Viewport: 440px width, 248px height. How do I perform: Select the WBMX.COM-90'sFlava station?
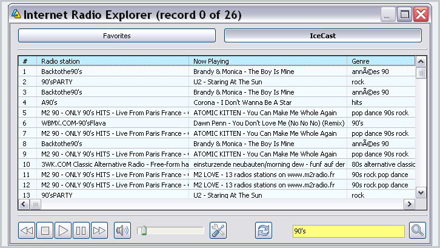[216, 123]
